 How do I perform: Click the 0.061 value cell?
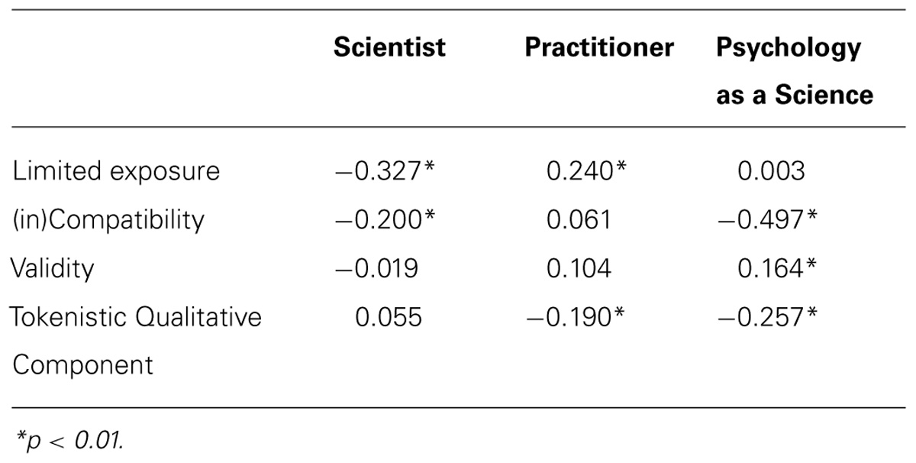579,220
